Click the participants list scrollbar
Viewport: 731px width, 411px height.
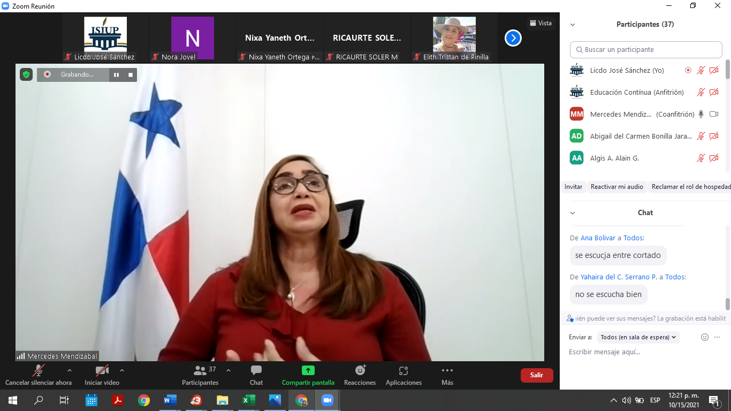point(727,70)
